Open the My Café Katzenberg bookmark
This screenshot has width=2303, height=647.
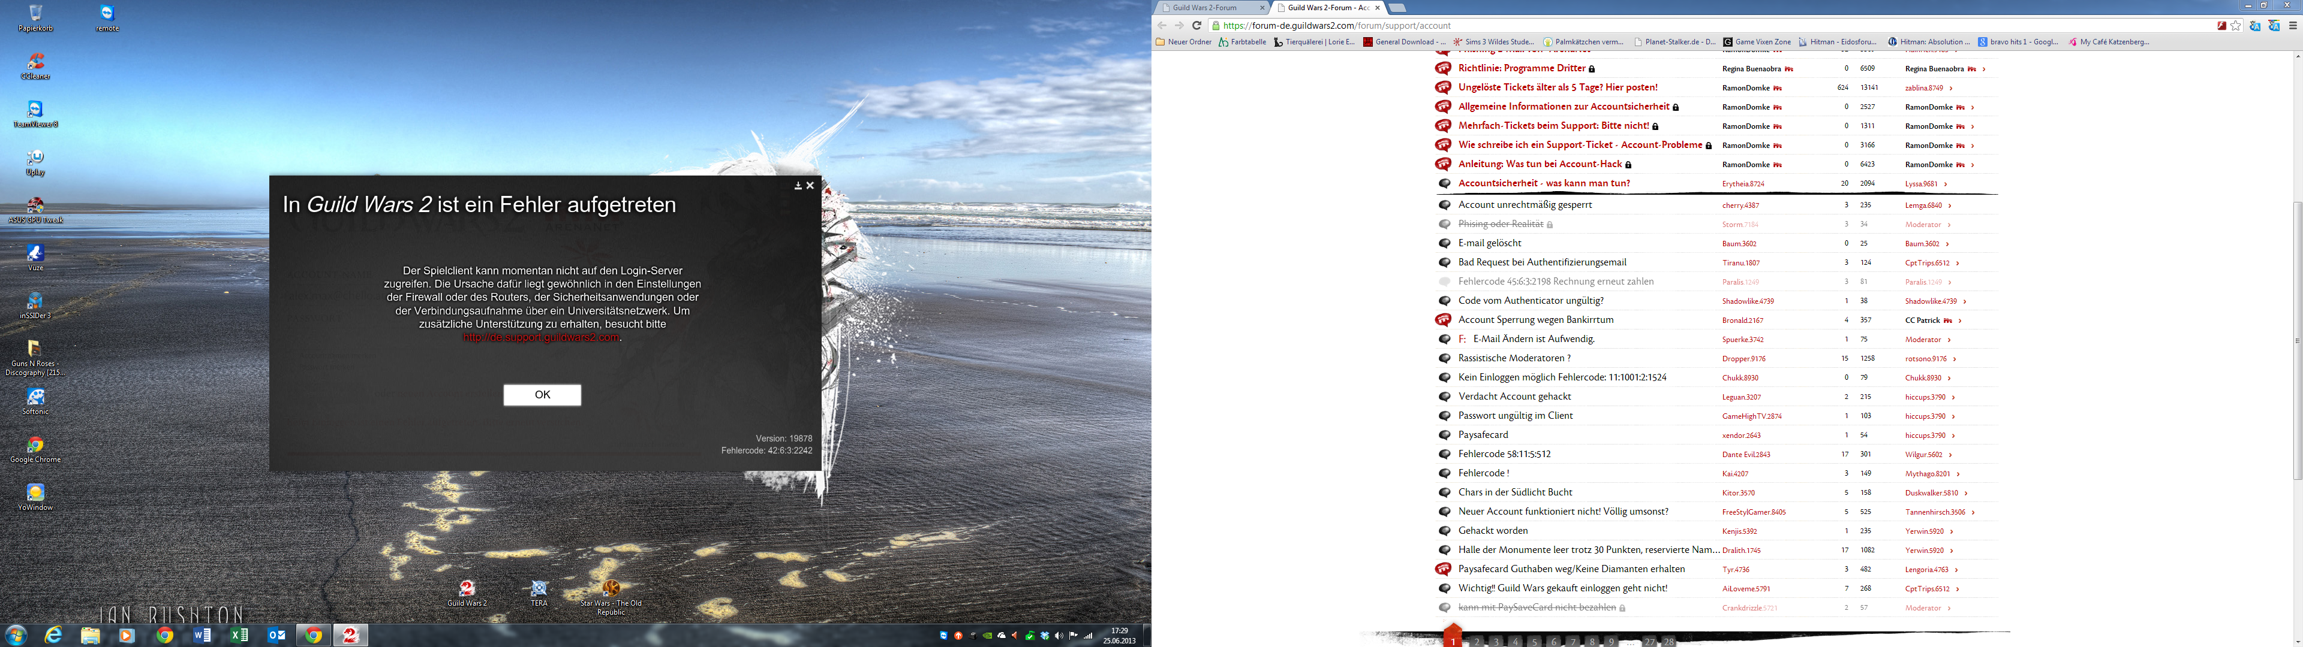click(x=2108, y=42)
